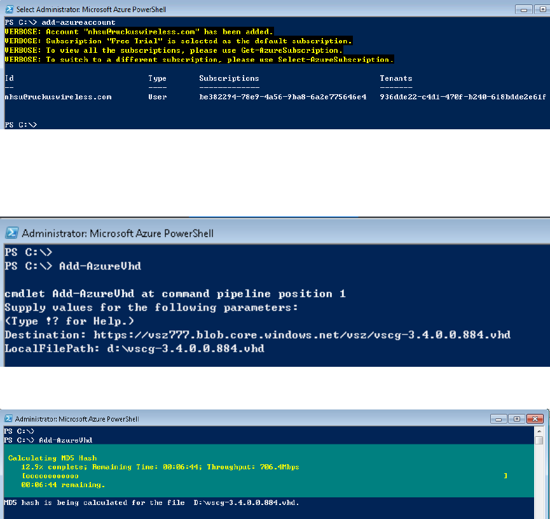Click MD5 hash progress bar in bottom window
This screenshot has width=550, height=519.
point(265,476)
